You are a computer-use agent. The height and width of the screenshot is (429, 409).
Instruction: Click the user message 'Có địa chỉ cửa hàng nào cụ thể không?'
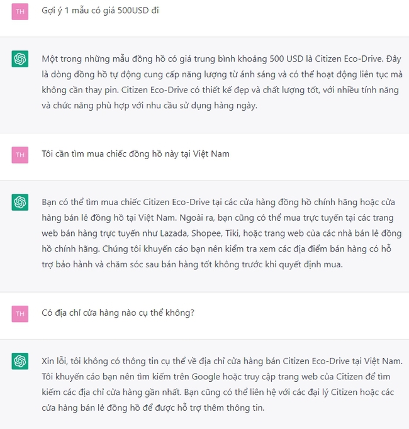(118, 313)
